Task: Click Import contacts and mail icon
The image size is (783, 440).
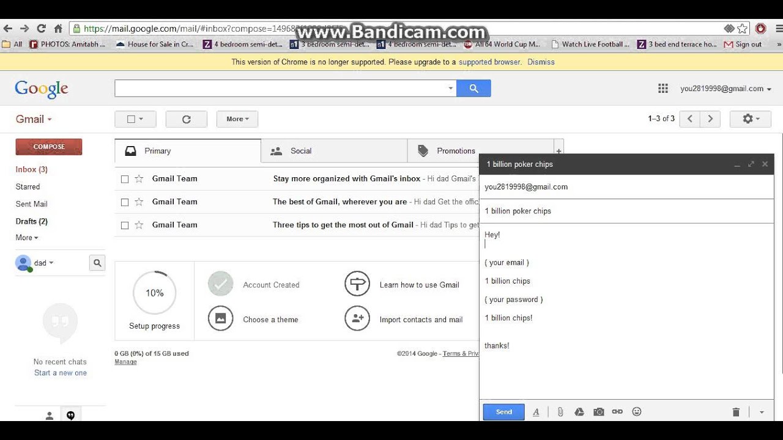Action: [x=357, y=319]
